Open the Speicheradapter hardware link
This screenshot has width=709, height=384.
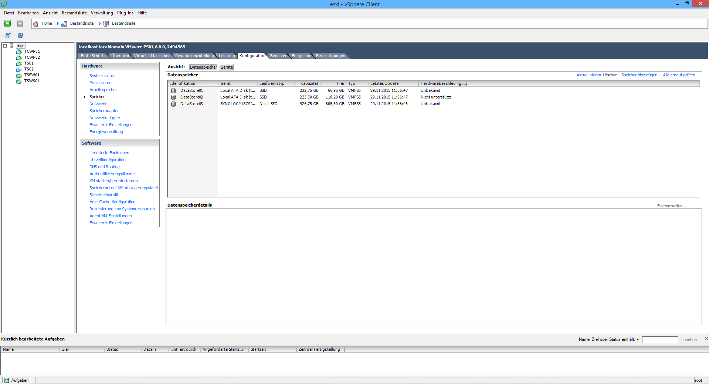click(x=104, y=111)
